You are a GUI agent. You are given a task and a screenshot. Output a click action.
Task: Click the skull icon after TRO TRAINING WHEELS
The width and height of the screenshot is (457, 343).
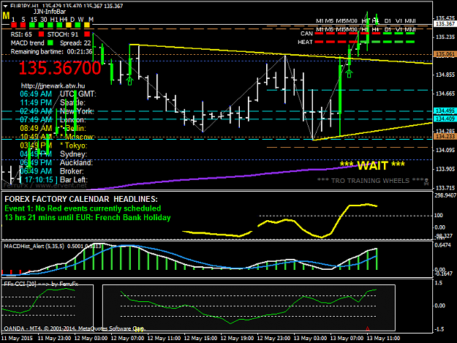point(426,182)
